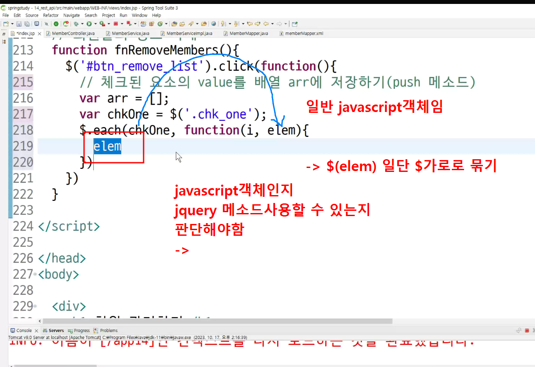Screen dimensions: 535x367
Task: Click the closing head tag on line 226
Action: pos(62,258)
